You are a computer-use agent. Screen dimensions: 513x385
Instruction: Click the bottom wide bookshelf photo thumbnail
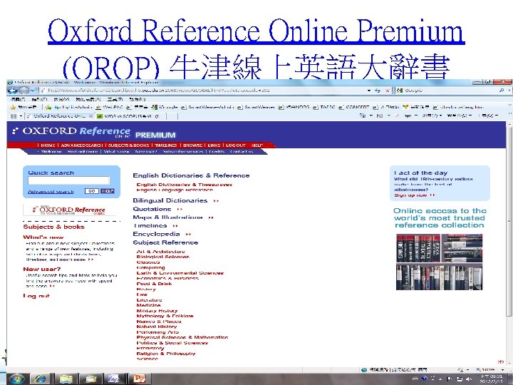click(439, 277)
